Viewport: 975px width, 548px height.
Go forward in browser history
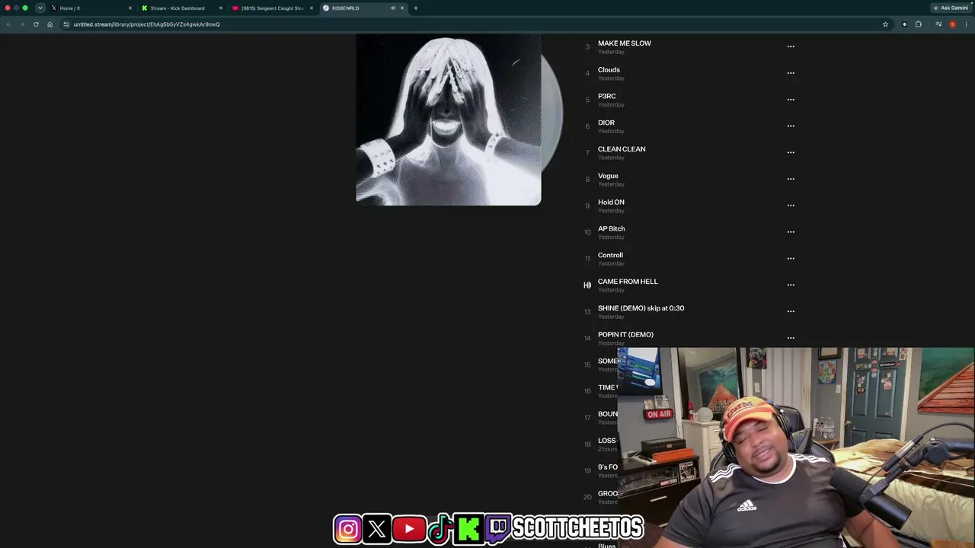coord(21,24)
